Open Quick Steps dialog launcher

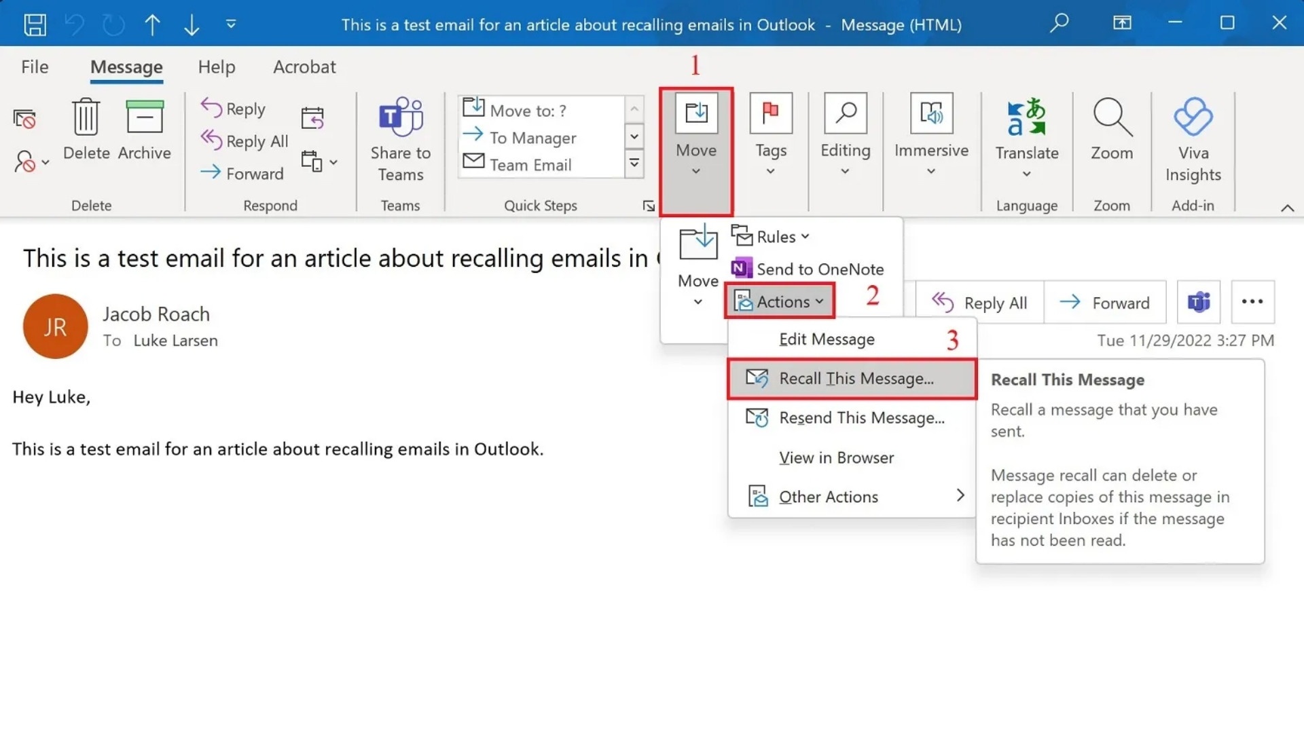[x=649, y=206]
